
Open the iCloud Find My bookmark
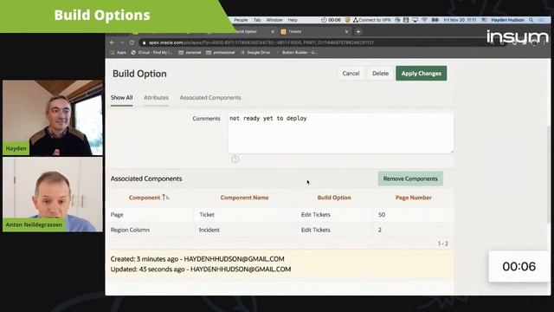point(151,52)
